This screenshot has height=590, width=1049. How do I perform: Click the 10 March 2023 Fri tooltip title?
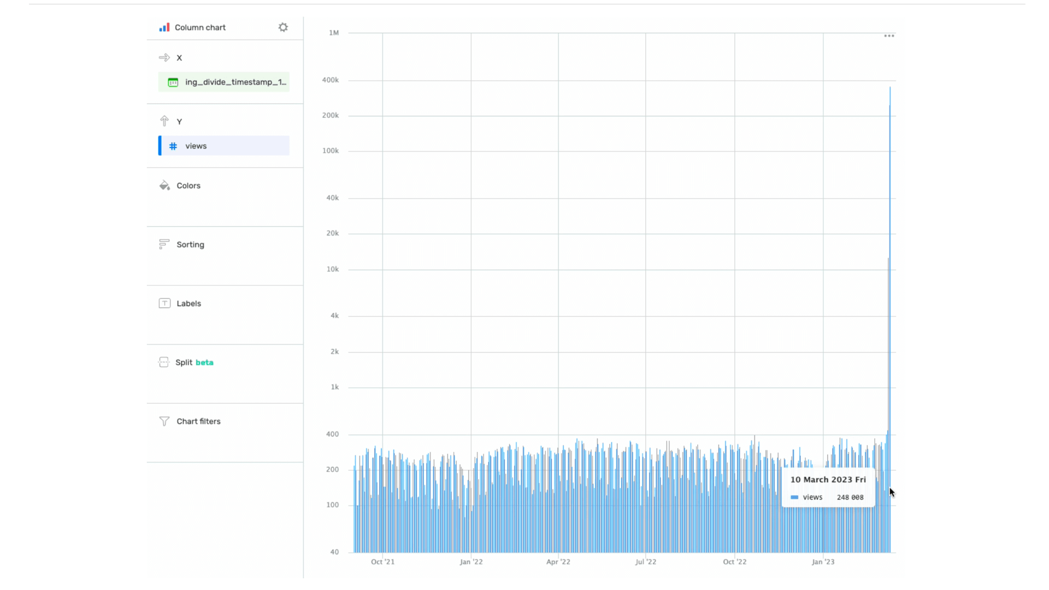point(828,480)
